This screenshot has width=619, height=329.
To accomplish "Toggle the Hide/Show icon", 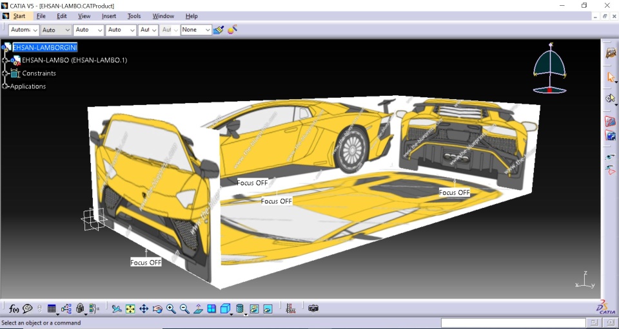I will [x=254, y=309].
